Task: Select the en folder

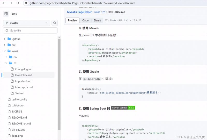Action: tap(15, 57)
